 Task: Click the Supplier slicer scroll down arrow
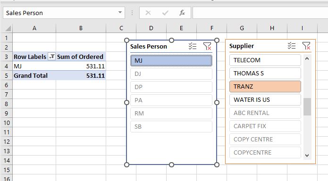tap(307, 156)
